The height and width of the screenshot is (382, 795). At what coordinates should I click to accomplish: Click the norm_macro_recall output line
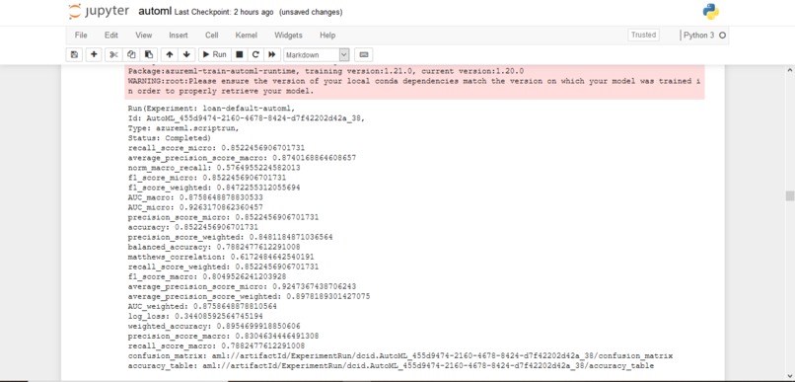(214, 168)
